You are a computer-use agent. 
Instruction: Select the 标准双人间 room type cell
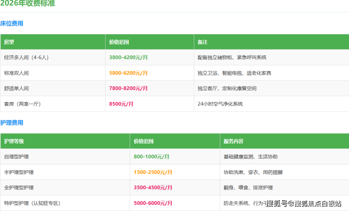17,73
